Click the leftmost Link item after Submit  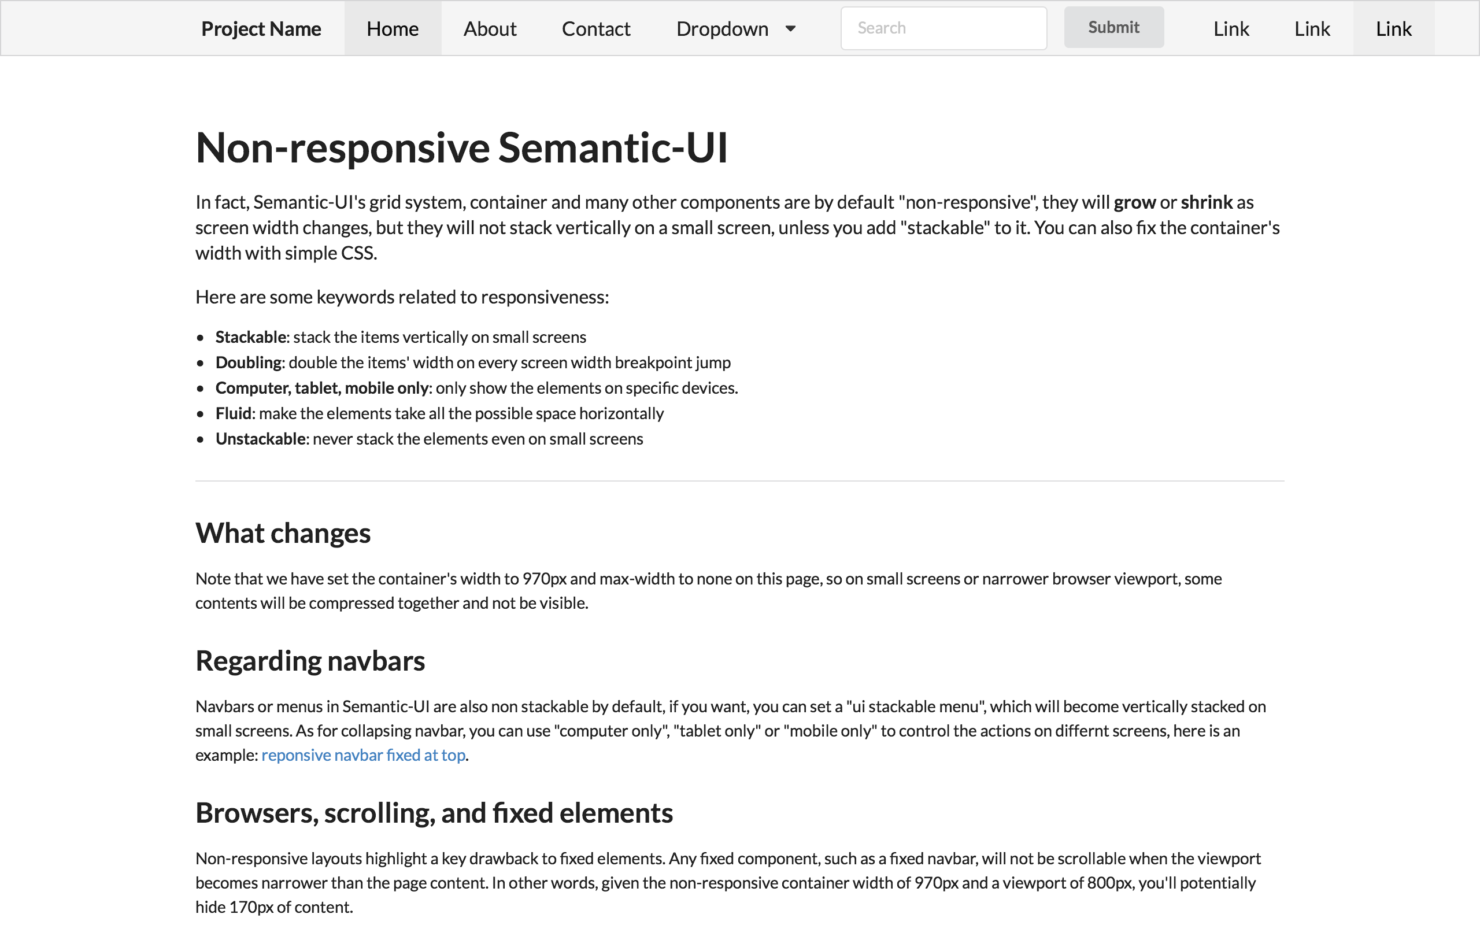1231,29
